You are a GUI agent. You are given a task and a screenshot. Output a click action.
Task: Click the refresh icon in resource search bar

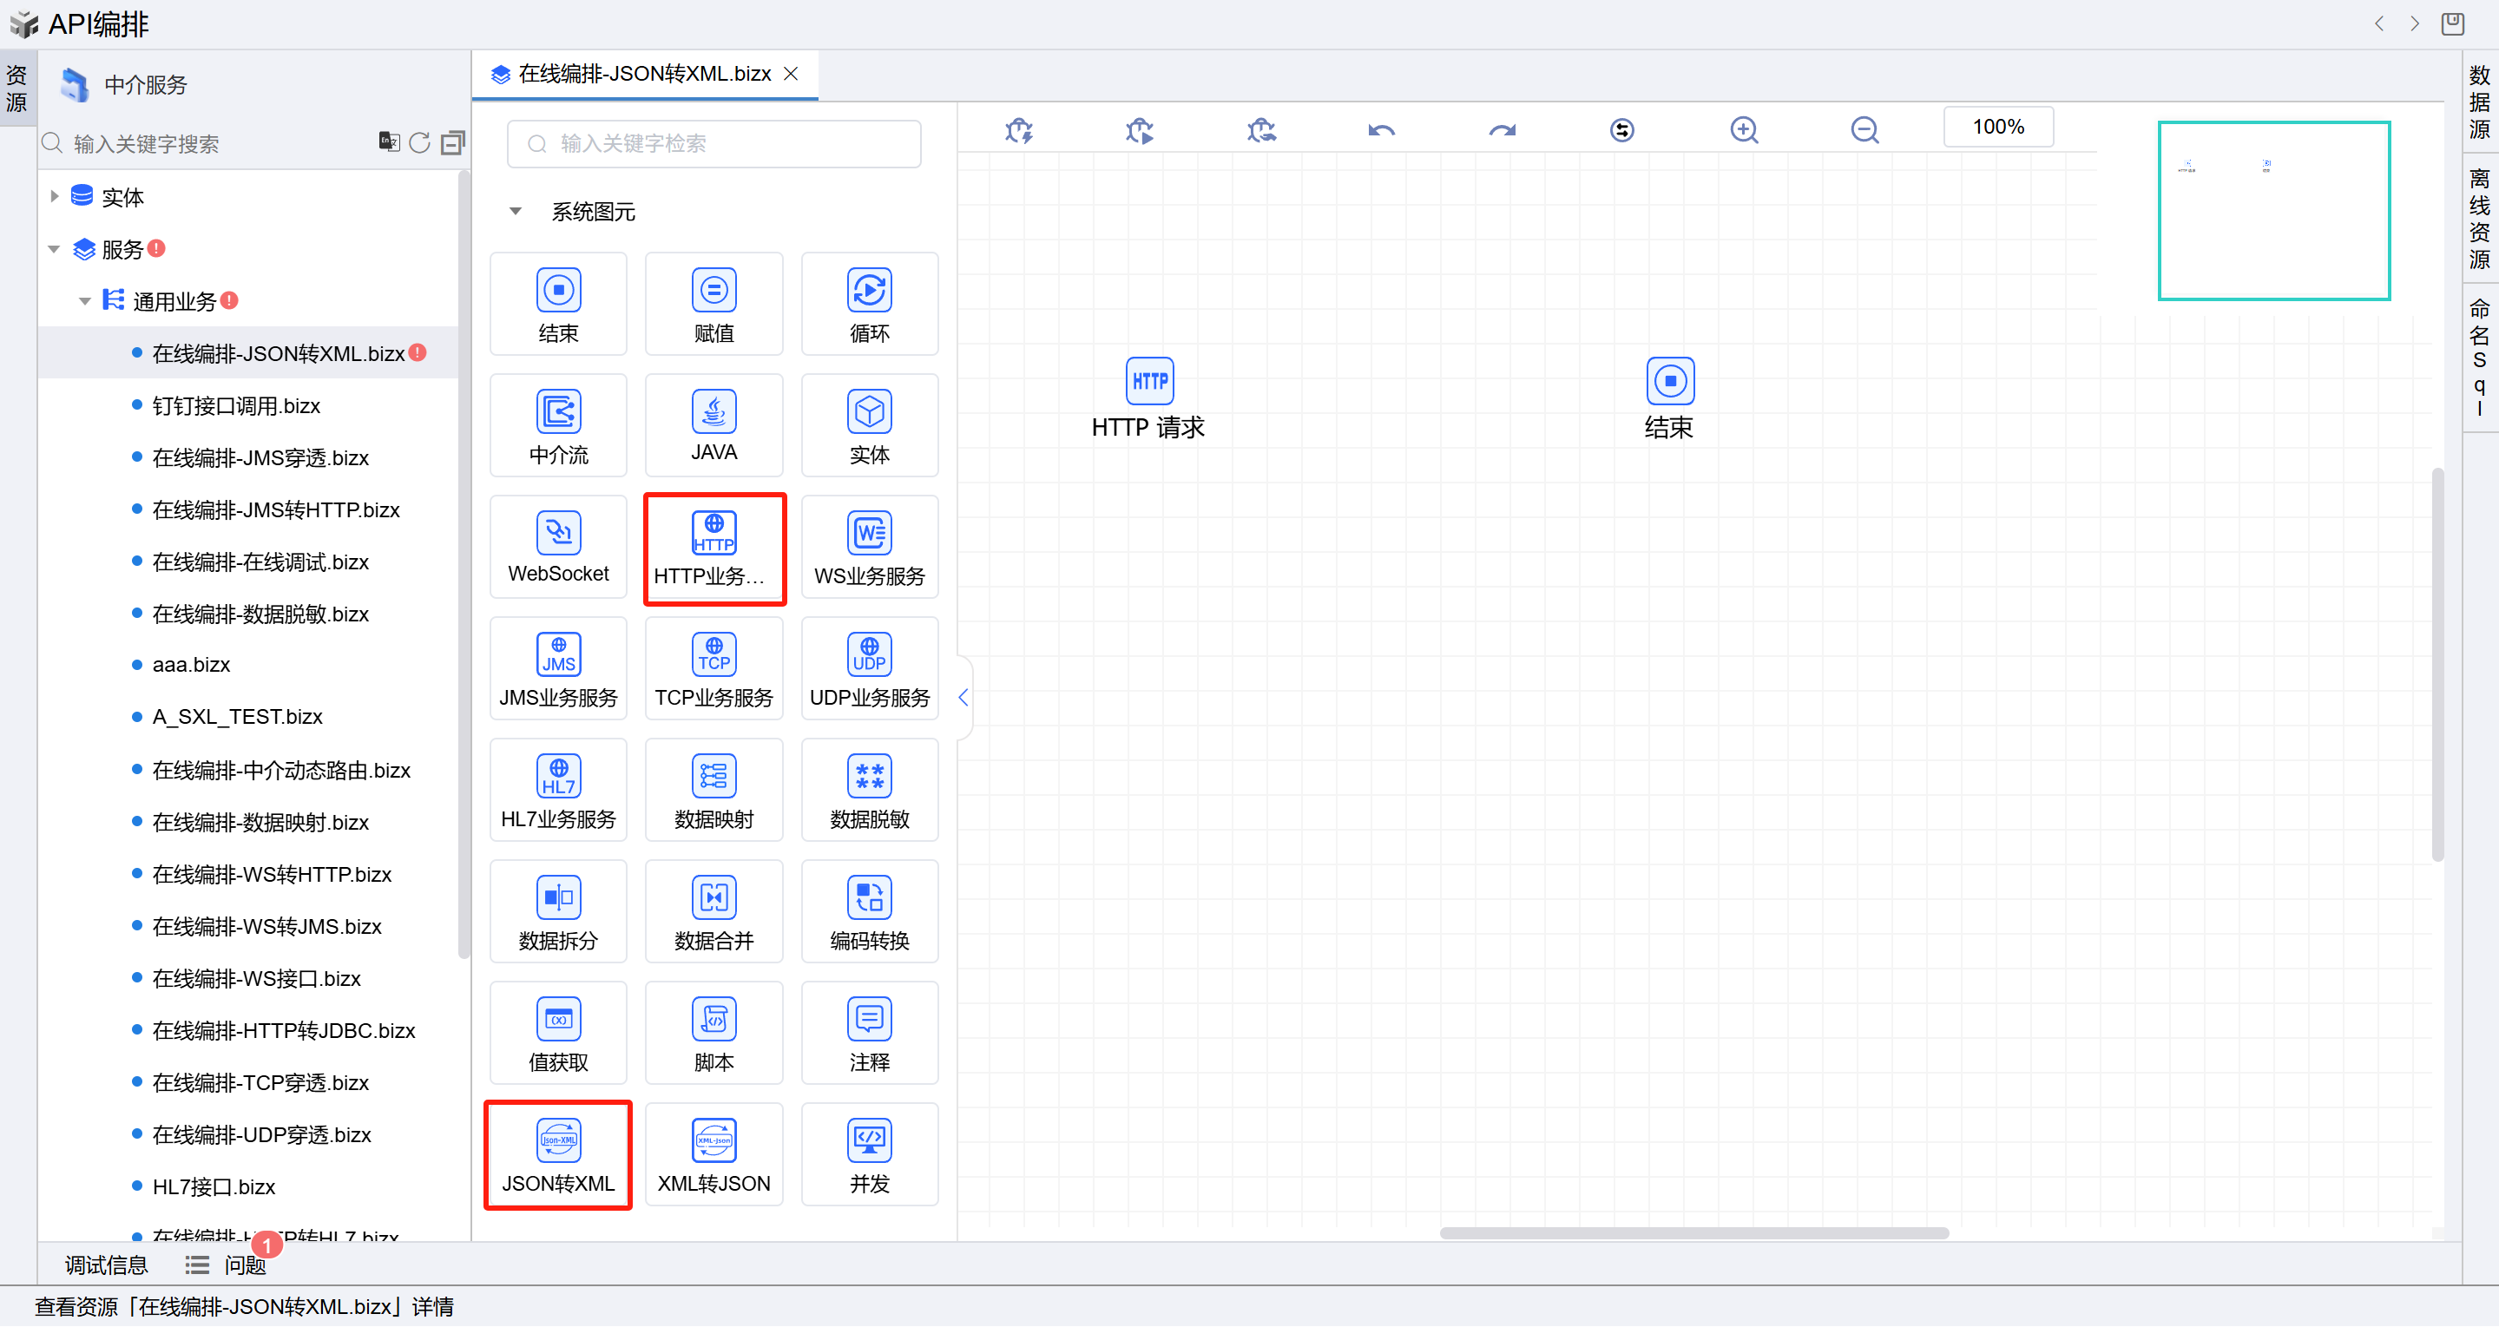[419, 143]
